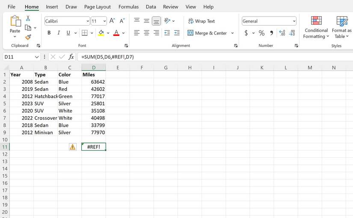The height and width of the screenshot is (218, 353).
Task: Click Top Align icon
Action: [136, 20]
